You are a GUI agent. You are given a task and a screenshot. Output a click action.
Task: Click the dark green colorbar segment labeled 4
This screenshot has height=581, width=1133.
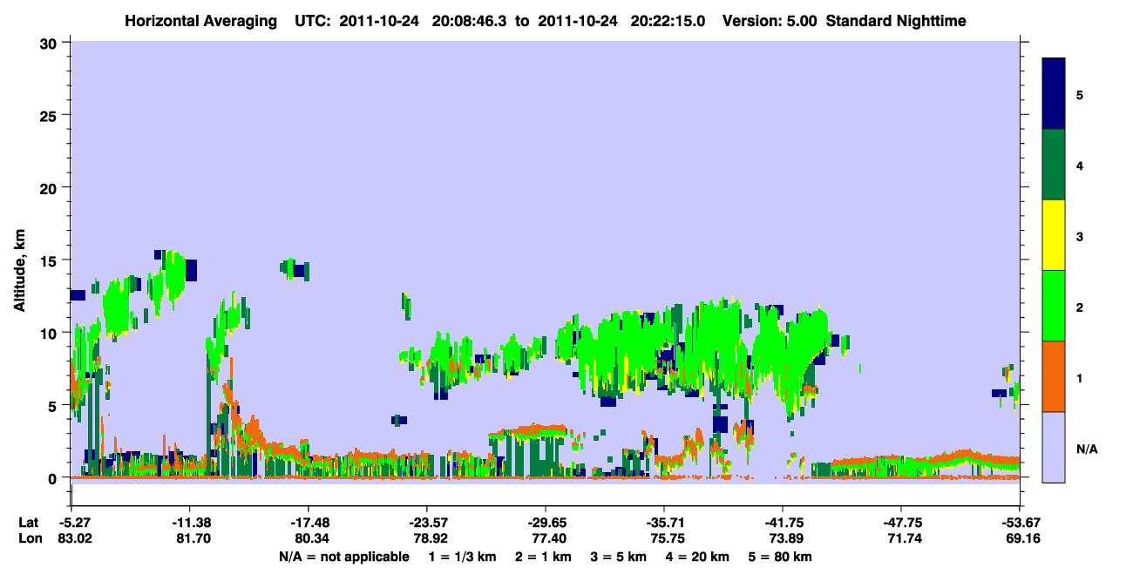[1054, 165]
